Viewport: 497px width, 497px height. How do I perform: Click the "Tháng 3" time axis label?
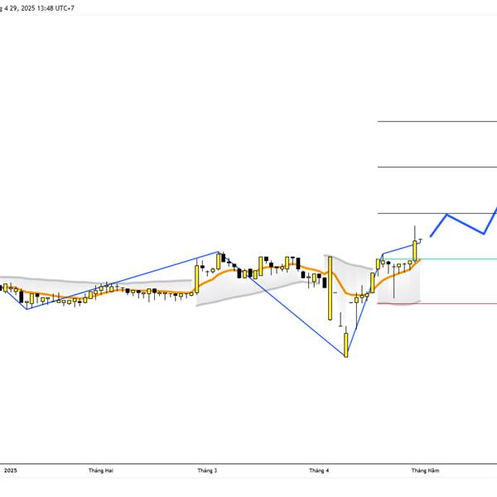point(207,470)
